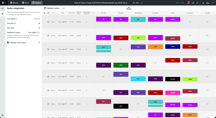Image resolution: width=216 pixels, height=118 pixels.
Task: Click the undo arrow icon
Action: click(178, 3)
